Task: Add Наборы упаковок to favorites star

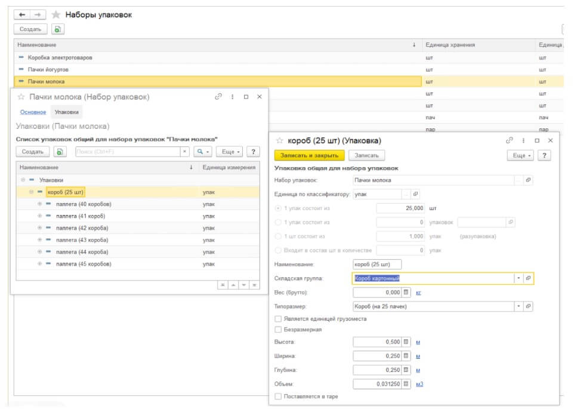Action: tap(56, 15)
